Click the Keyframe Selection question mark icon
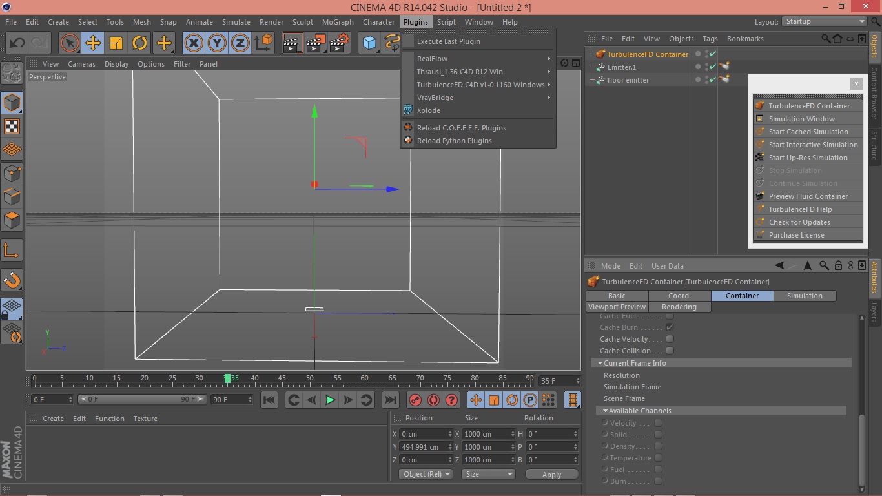This screenshot has height=496, width=882. (x=451, y=400)
